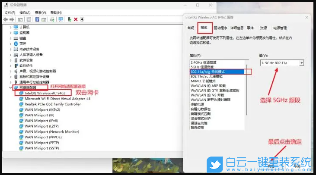Click the action pane view toolbar icon

pos(44,19)
